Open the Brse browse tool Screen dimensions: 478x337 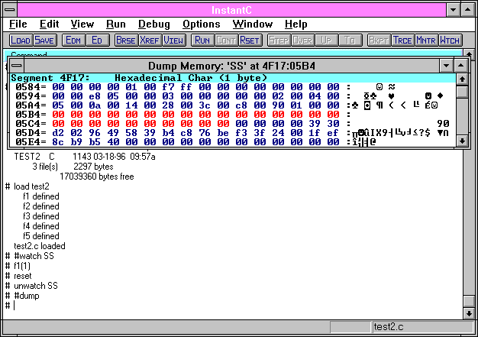click(125, 40)
